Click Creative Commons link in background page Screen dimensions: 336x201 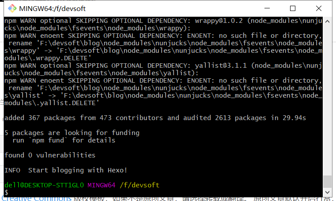point(37,199)
